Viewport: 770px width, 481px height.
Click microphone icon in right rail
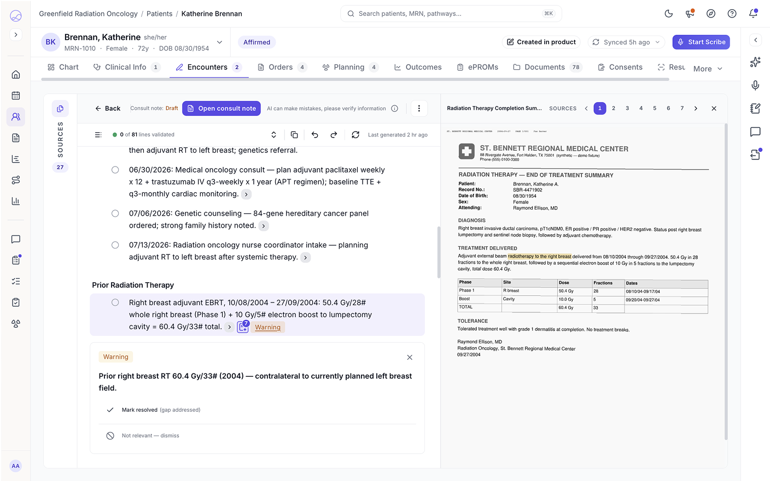tap(755, 85)
